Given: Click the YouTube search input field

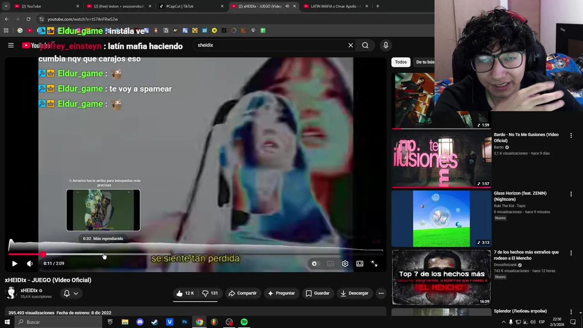Looking at the screenshot, I should tap(271, 45).
